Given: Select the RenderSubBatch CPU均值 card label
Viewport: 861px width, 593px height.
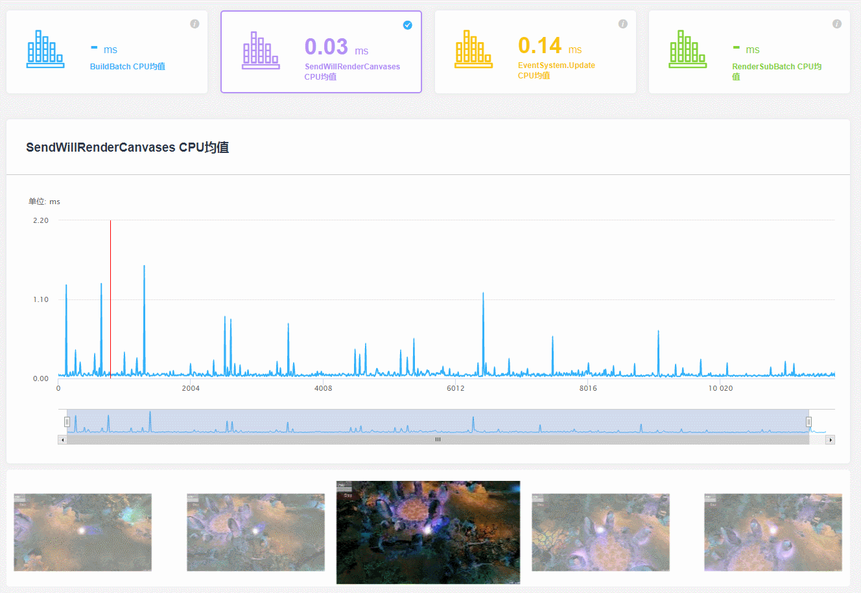Looking at the screenshot, I should click(x=776, y=71).
